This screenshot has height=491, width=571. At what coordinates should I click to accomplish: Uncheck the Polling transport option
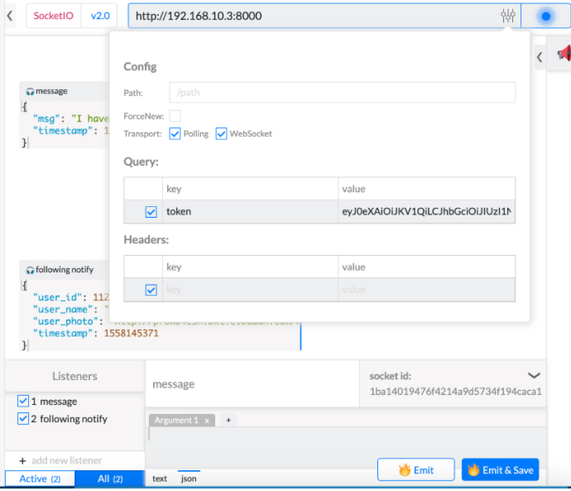pos(175,133)
